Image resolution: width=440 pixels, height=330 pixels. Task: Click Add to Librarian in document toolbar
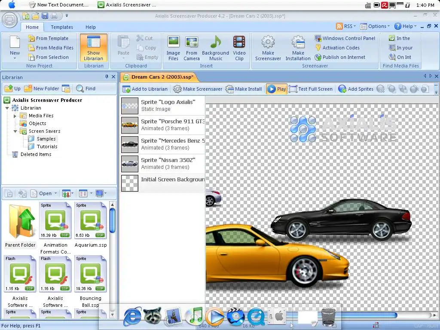145,89
